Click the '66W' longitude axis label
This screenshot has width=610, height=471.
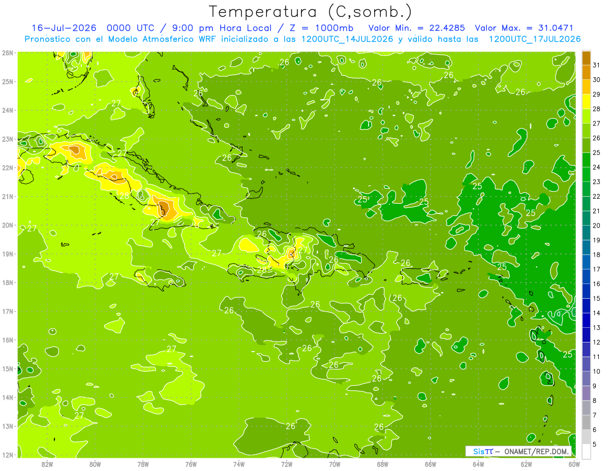pyautogui.click(x=431, y=464)
